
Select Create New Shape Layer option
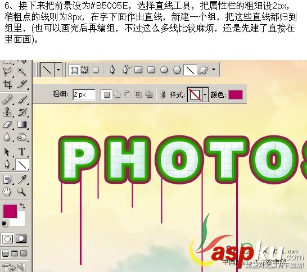click(106, 95)
